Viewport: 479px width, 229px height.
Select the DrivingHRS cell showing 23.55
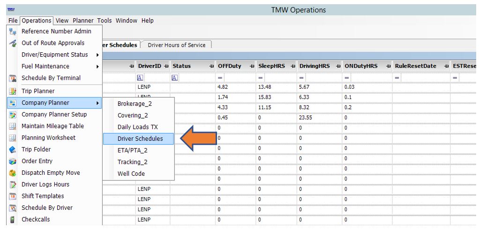click(x=320, y=118)
